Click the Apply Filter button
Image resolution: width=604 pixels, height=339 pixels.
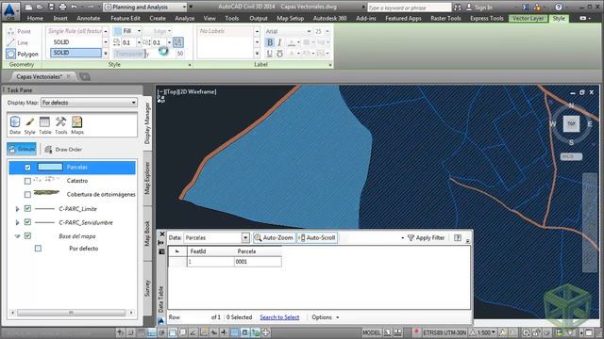pos(426,238)
